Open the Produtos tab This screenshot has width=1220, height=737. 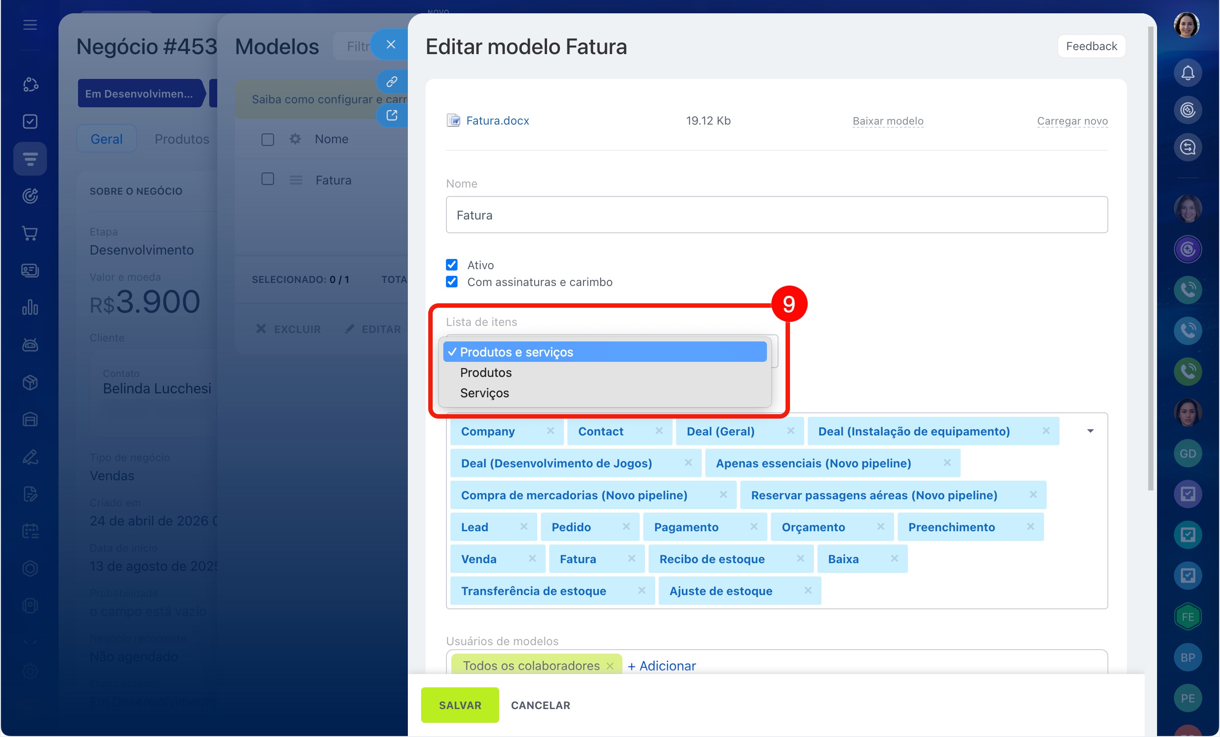pyautogui.click(x=182, y=139)
